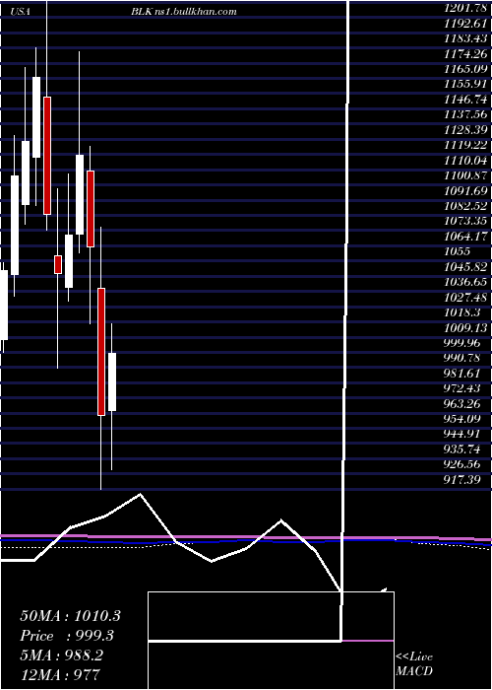This screenshot has height=690, width=492.
Task: Click the 1119.22 price level
Action: [x=465, y=145]
